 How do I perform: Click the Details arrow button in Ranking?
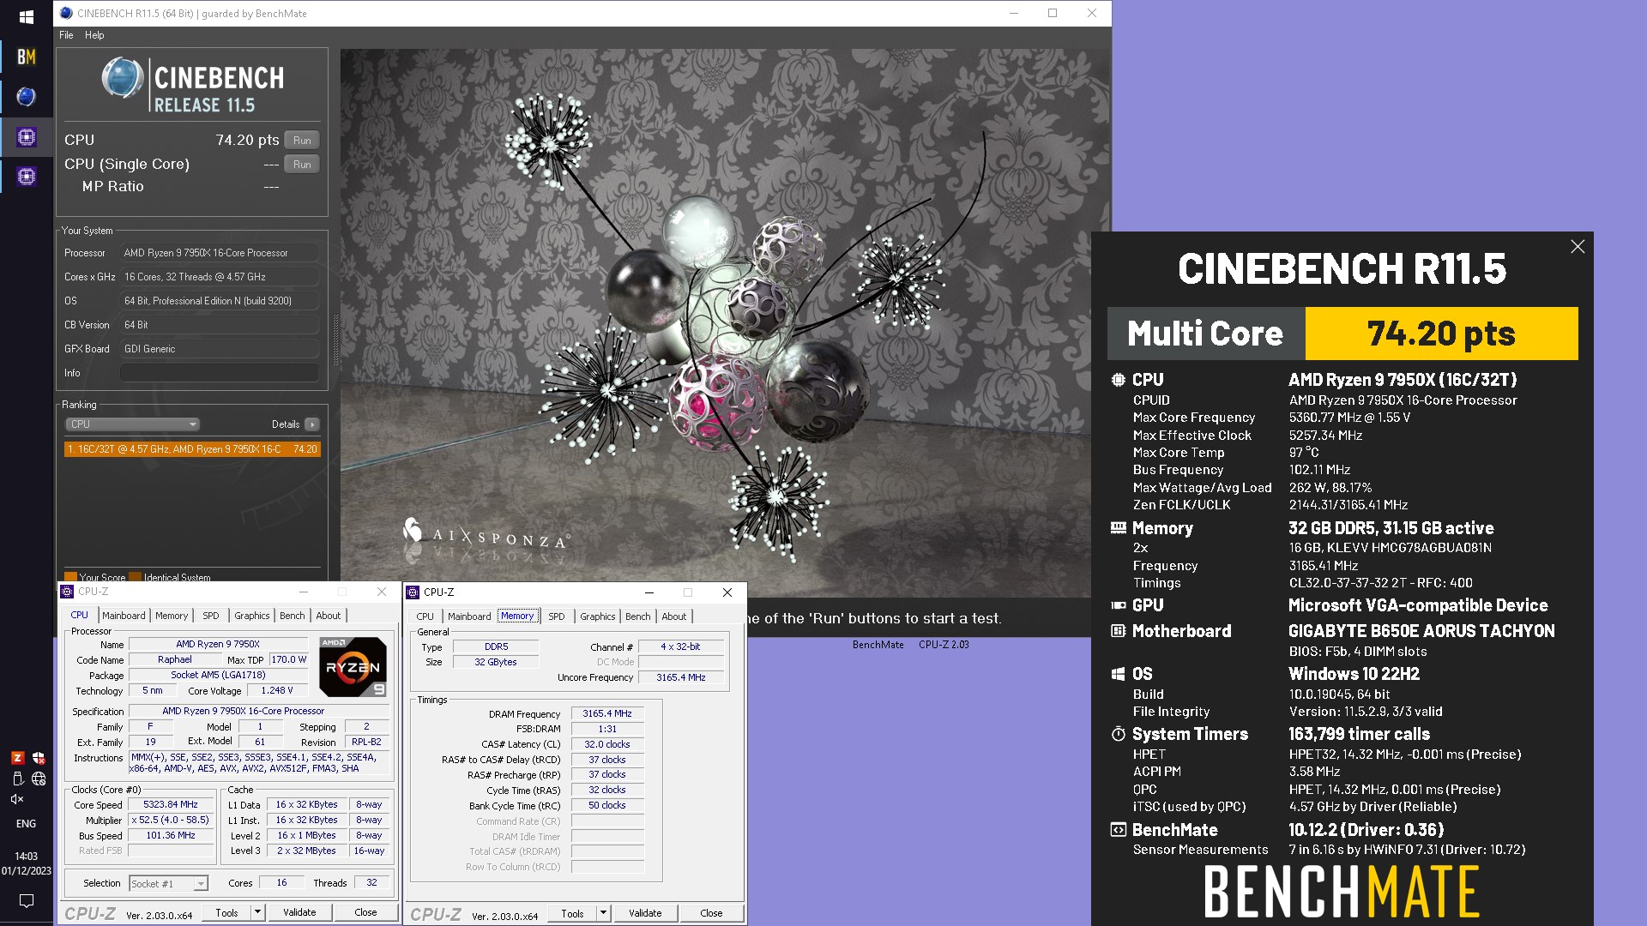pos(312,424)
